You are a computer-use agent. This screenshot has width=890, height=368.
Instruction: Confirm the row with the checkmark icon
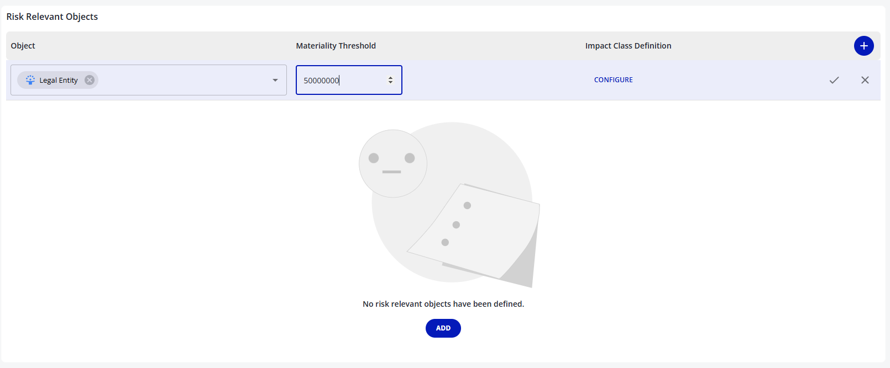834,80
